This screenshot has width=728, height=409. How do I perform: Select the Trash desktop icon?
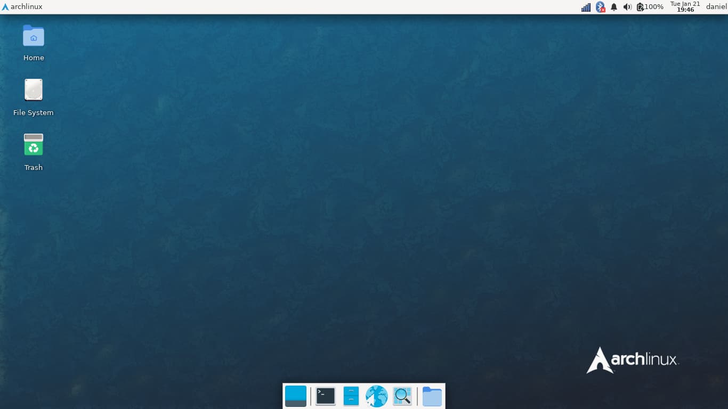(34, 145)
